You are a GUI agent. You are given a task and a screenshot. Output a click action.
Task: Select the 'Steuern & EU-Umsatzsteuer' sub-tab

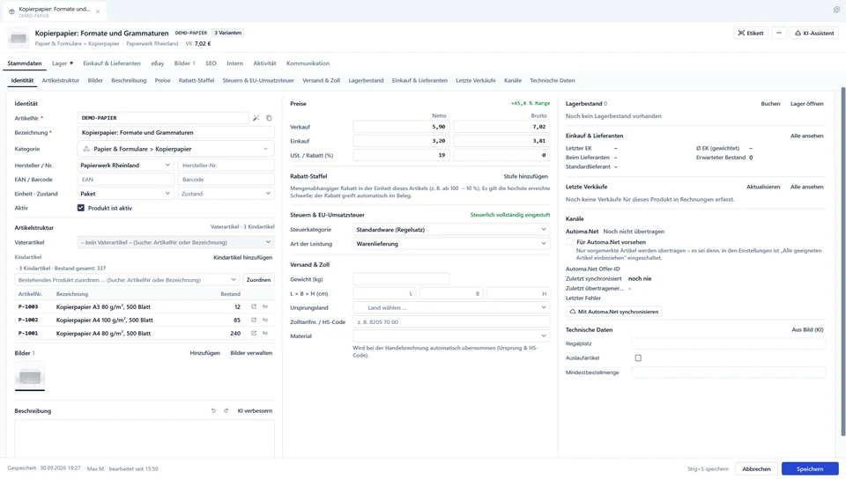258,80
